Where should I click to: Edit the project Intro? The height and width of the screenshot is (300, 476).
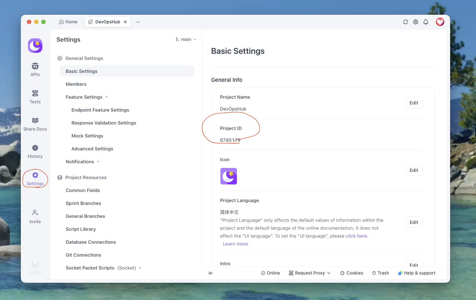[414, 264]
